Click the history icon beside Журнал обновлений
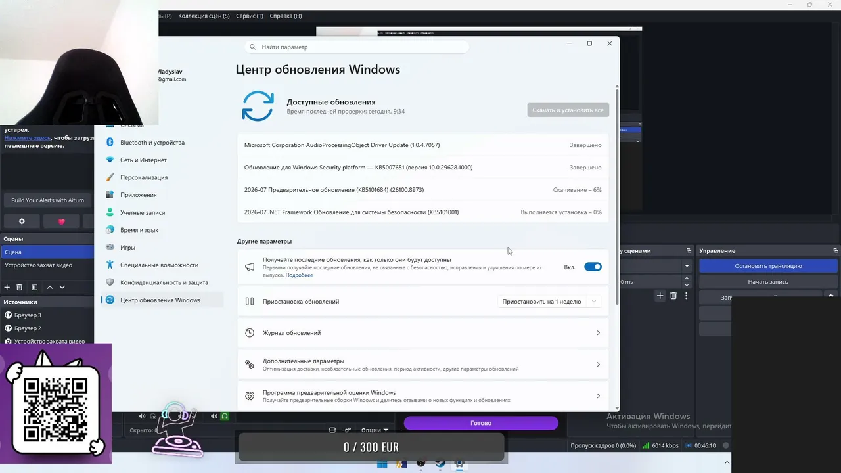Screen dimensions: 841x473 click(250, 333)
